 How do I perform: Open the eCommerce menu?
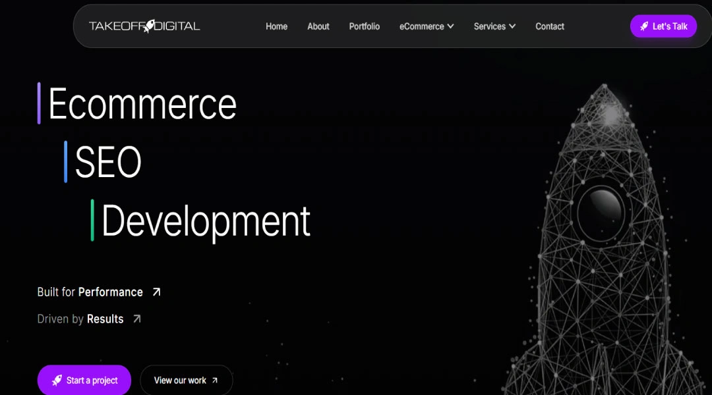click(427, 26)
